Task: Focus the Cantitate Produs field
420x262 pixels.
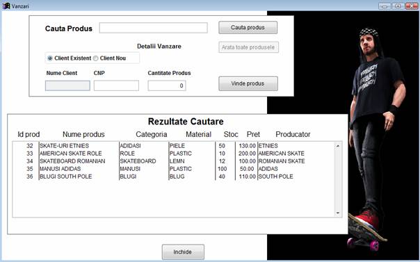Action: click(x=167, y=85)
